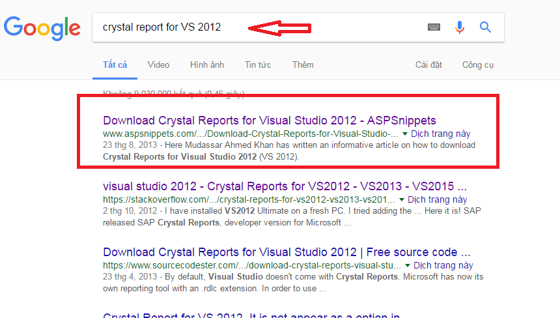The height and width of the screenshot is (318, 560).
Task: Translate the stackoverflow result via Dịch trang này
Action: click(437, 199)
